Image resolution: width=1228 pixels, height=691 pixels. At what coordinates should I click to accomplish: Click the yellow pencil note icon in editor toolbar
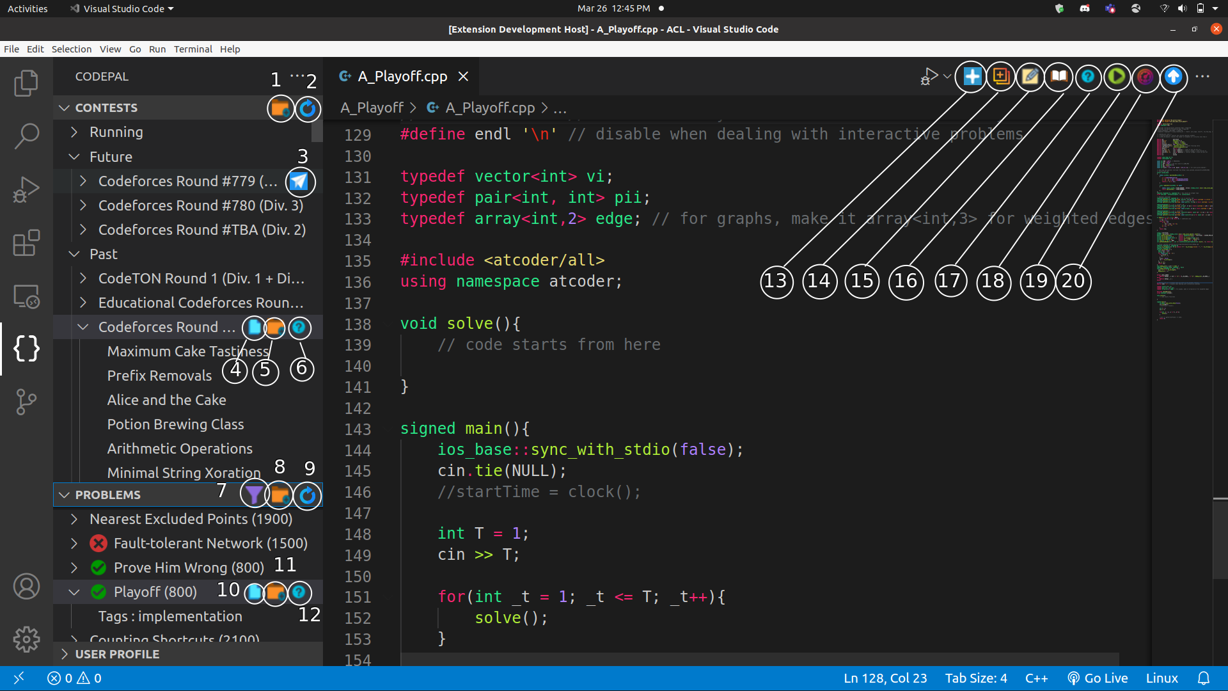point(1030,77)
